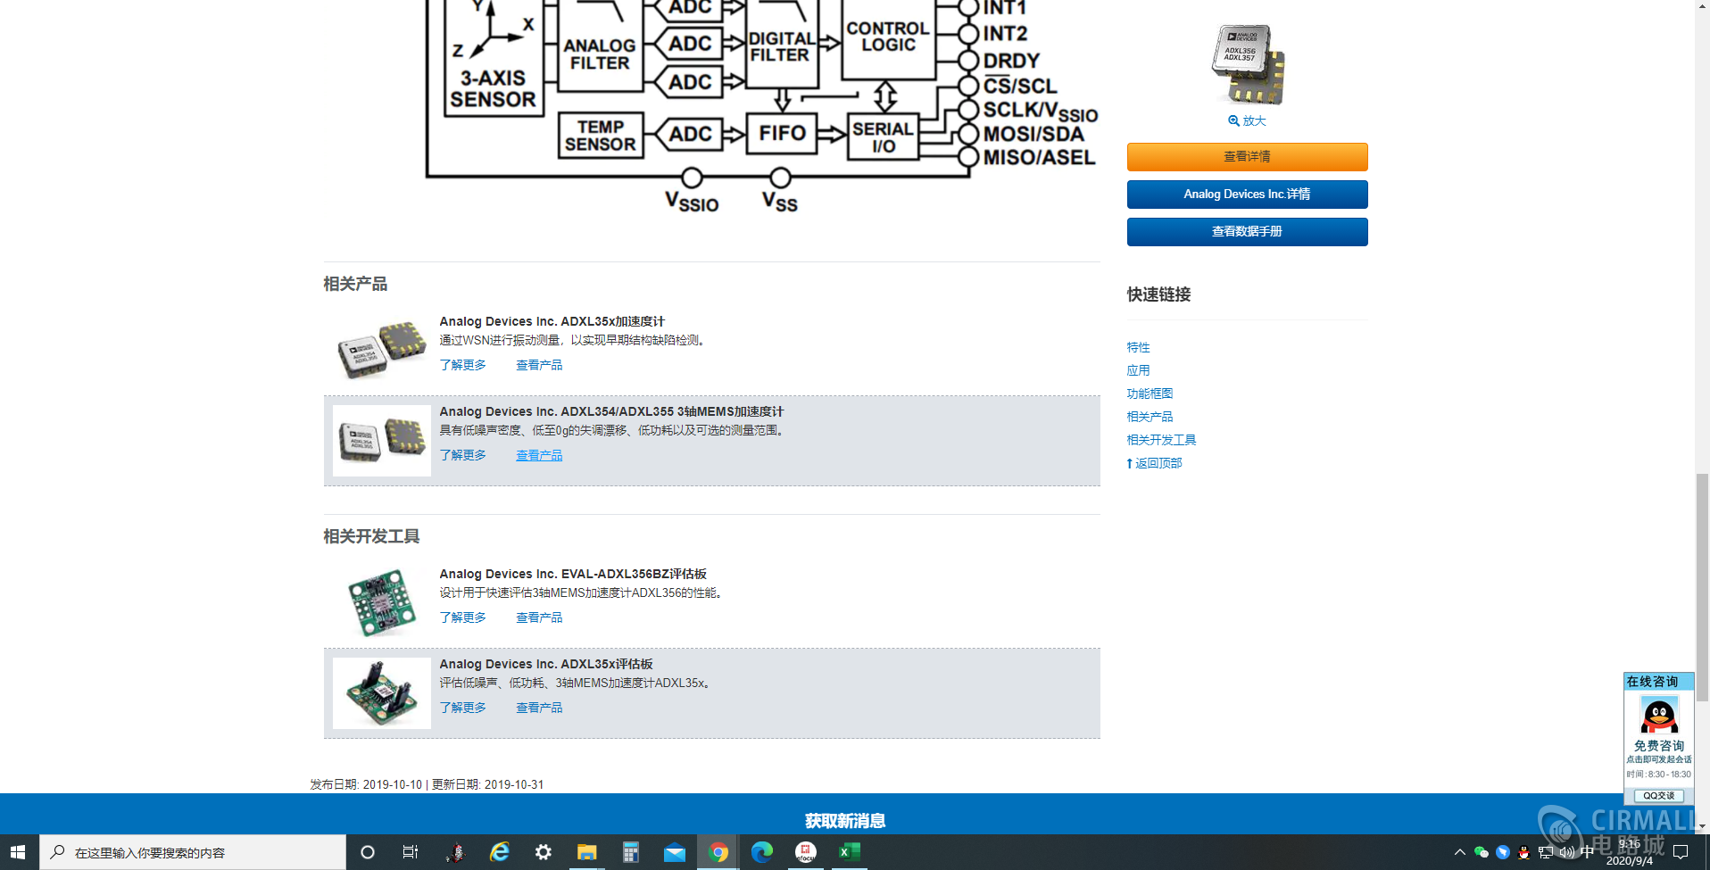Open Calculator from taskbar
This screenshot has width=1710, height=870.
tap(631, 852)
